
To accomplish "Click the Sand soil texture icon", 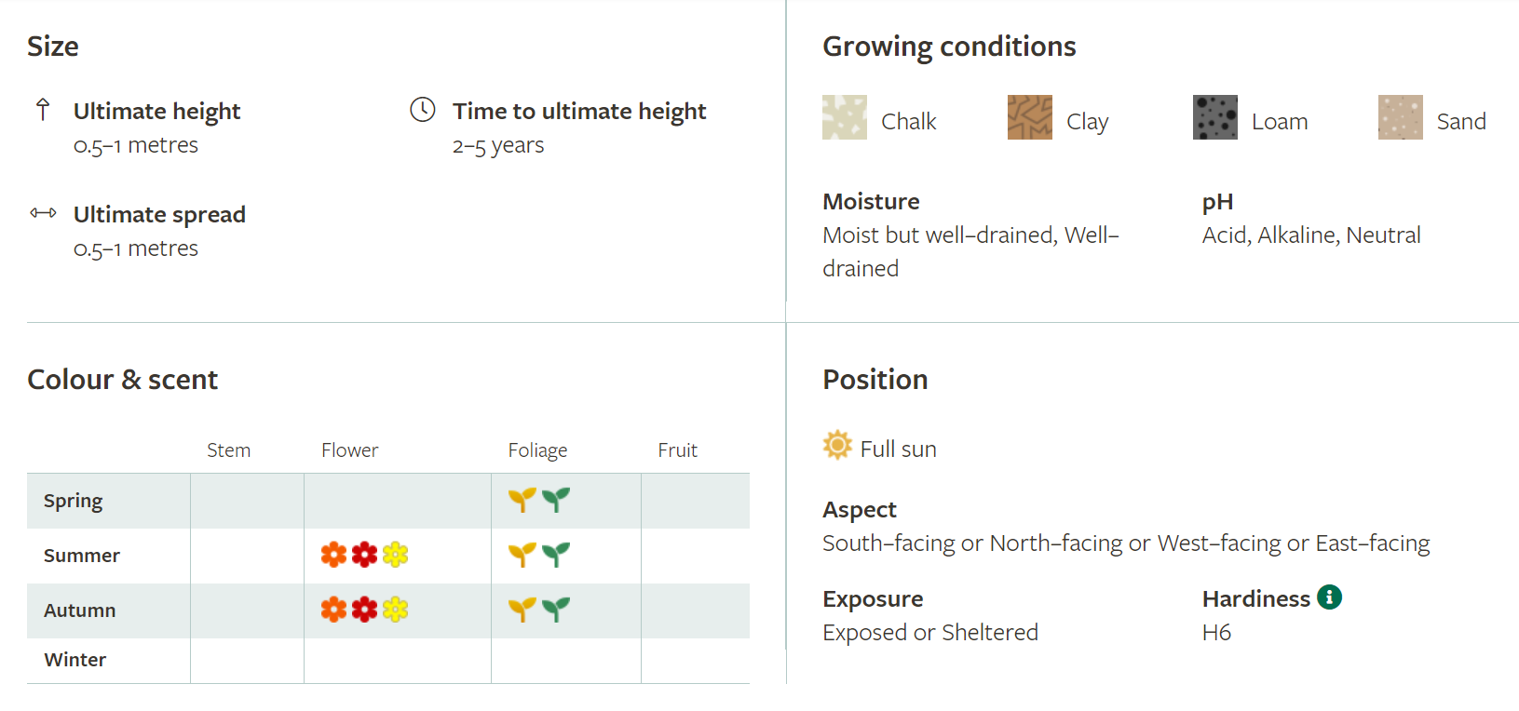I will click(x=1401, y=117).
